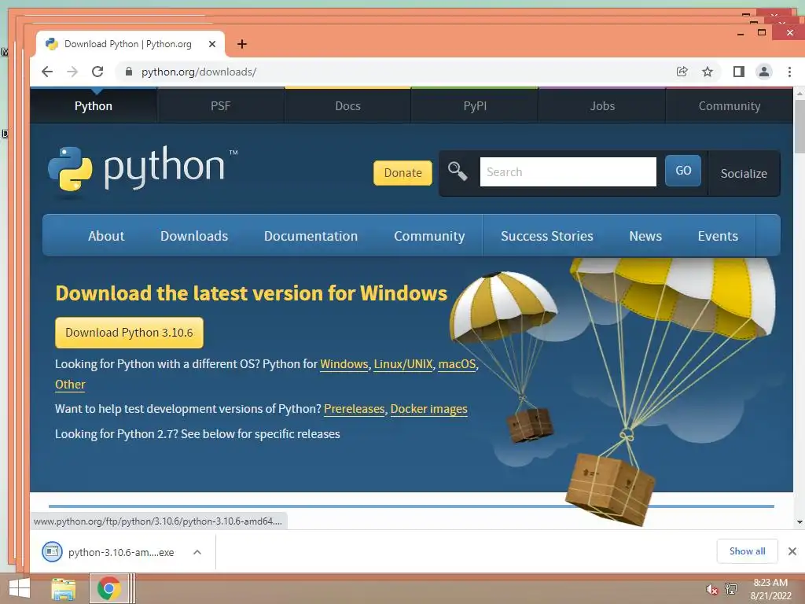Open Chrome's three-dot menu
Image resolution: width=805 pixels, height=604 pixels.
(x=789, y=72)
